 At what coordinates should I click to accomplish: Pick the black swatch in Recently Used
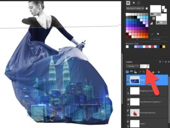161,47
